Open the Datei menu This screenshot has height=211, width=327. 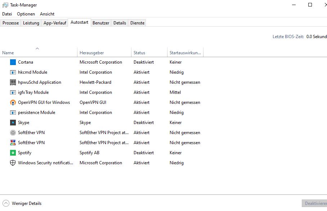[7, 14]
